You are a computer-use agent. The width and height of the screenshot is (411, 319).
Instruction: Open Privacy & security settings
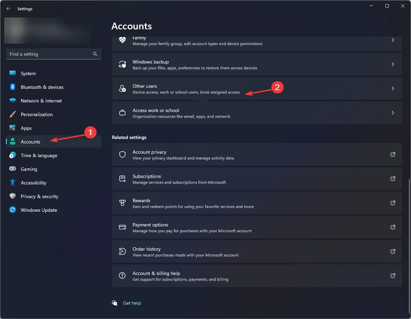point(54,196)
